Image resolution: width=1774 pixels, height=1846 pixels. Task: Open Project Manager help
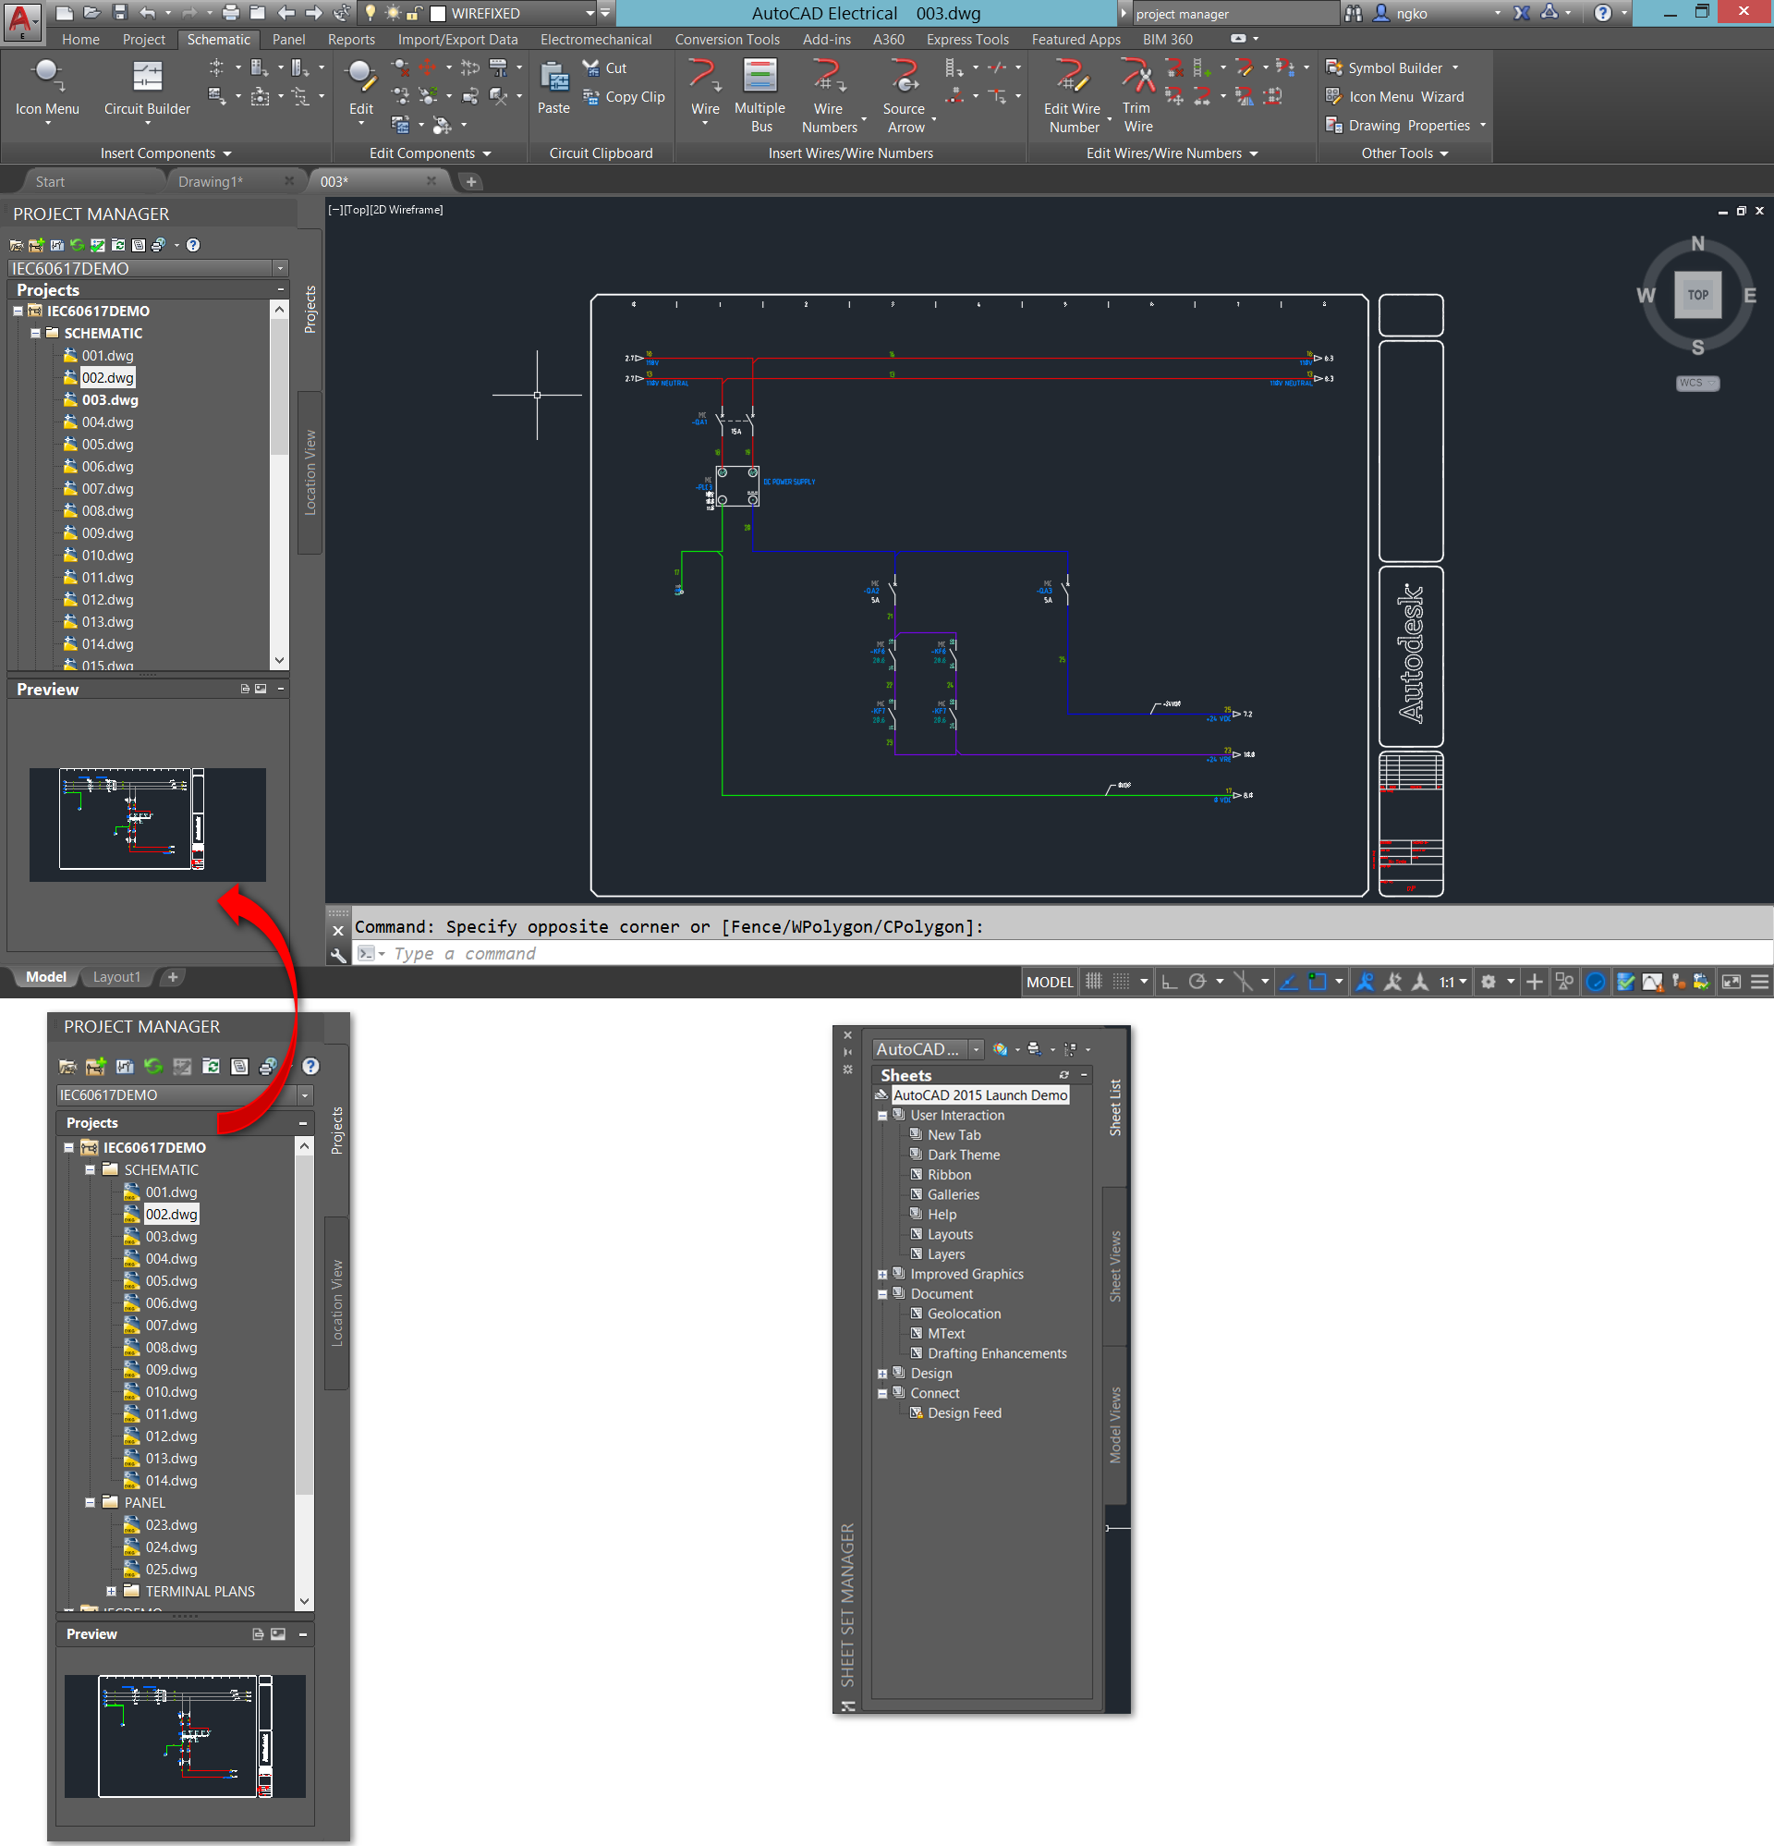[x=193, y=245]
